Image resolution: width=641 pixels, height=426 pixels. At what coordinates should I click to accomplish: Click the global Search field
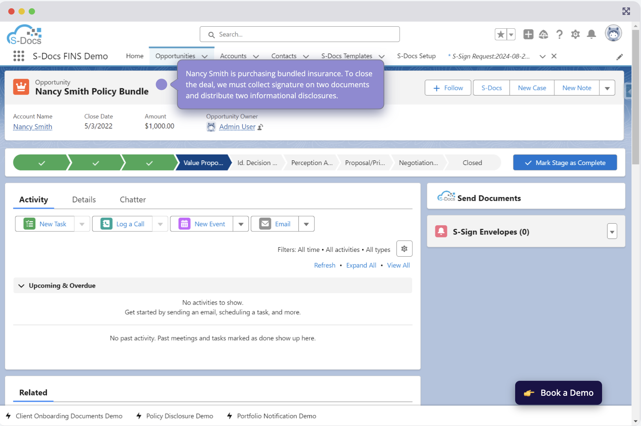pyautogui.click(x=300, y=35)
